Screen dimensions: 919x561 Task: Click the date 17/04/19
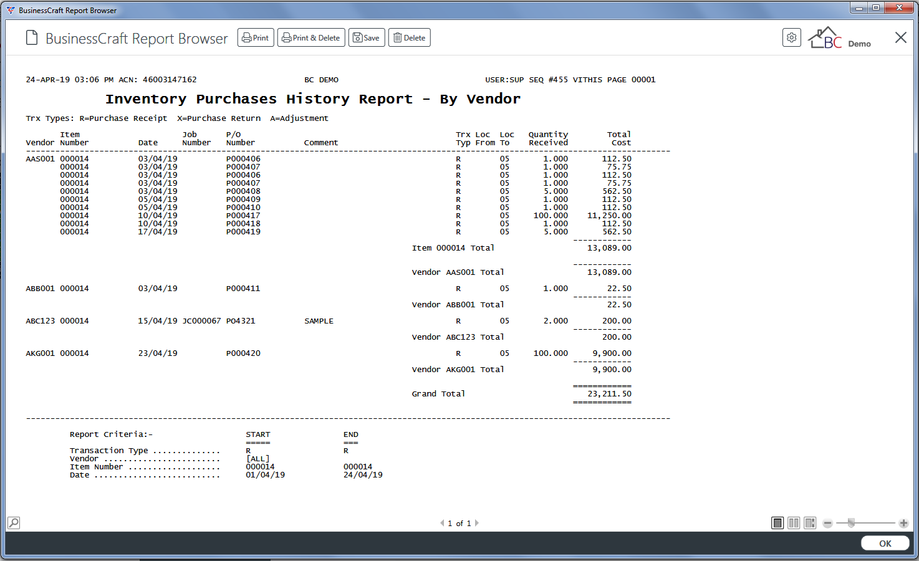tap(158, 232)
